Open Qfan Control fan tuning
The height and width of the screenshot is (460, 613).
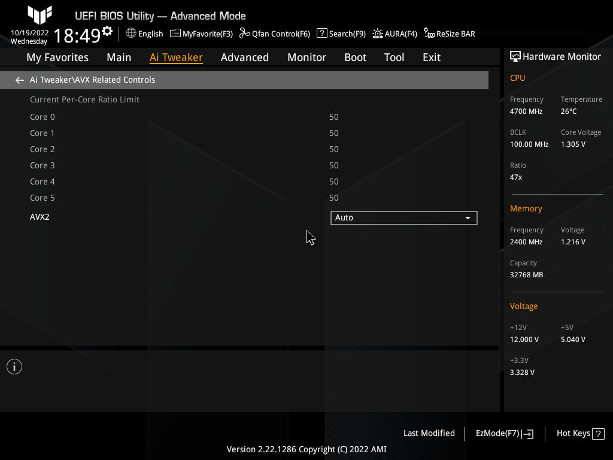tap(274, 34)
